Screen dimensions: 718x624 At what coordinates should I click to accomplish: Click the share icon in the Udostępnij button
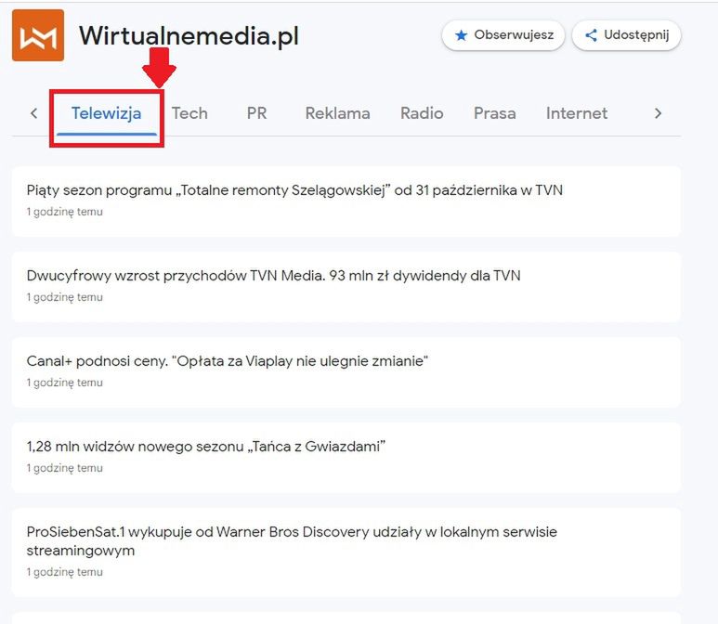click(x=591, y=35)
